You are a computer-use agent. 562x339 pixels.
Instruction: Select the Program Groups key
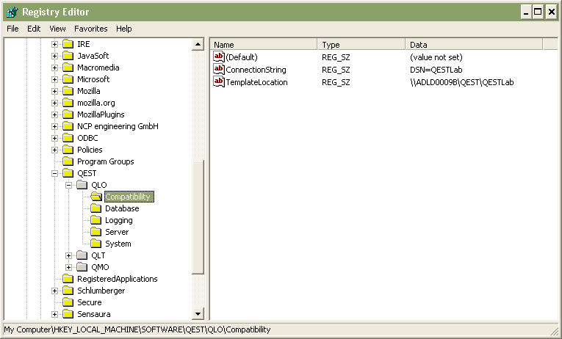(105, 161)
